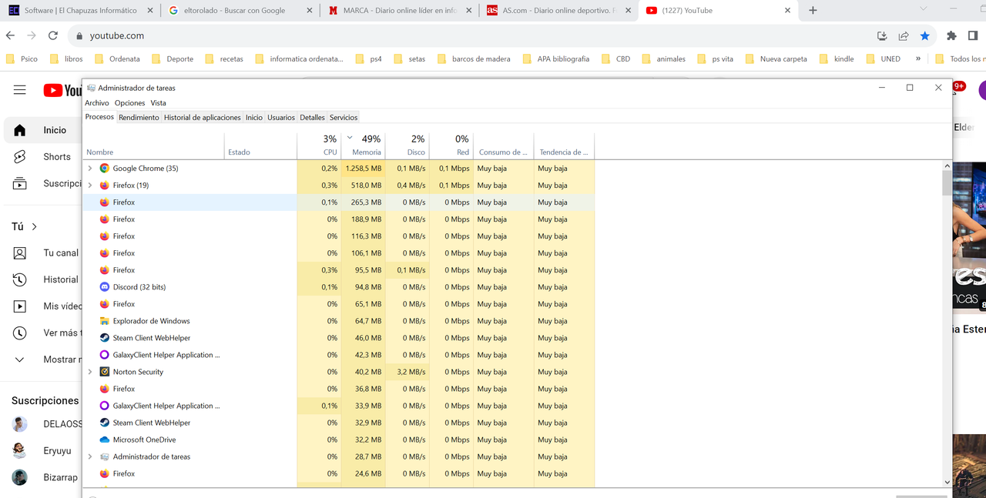Click the Norton Security process icon
Screen dimensions: 986x498
coord(105,372)
